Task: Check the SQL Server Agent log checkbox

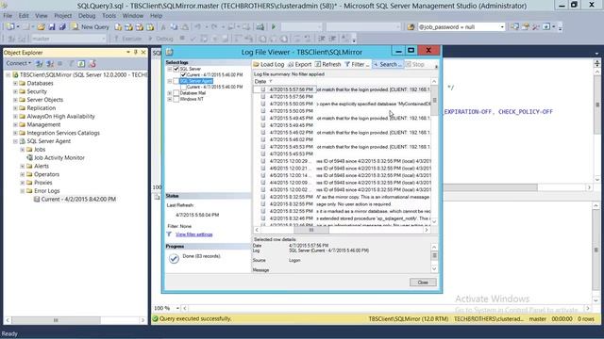Action: 176,81
